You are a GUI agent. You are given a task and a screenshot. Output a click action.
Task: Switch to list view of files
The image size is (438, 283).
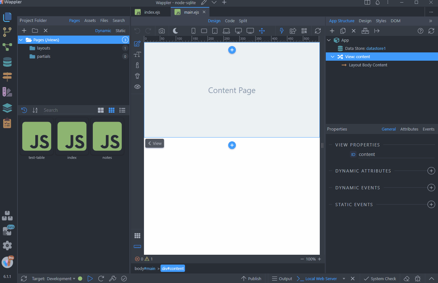point(122,110)
